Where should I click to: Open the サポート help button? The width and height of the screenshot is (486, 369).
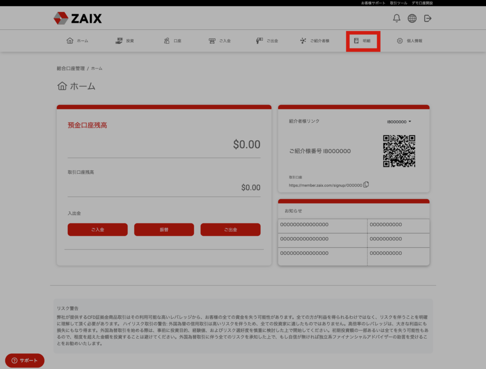(25, 360)
